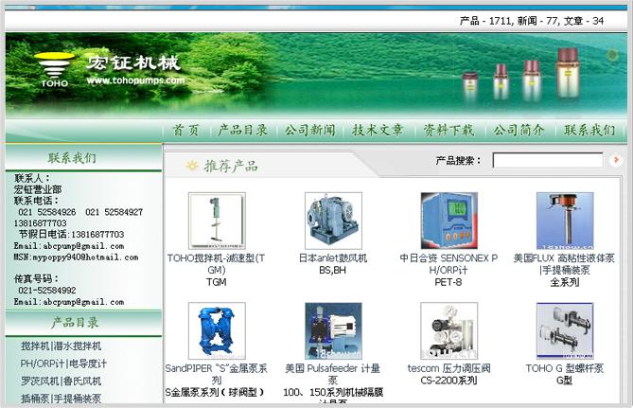Open the 产品目录 navigation menu item
Viewport: 633px width, 408px height.
[x=242, y=130]
